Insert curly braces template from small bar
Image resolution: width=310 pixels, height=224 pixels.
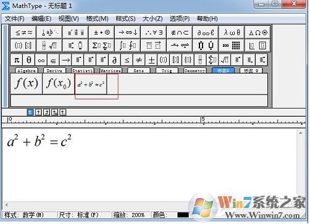(x=188, y=60)
